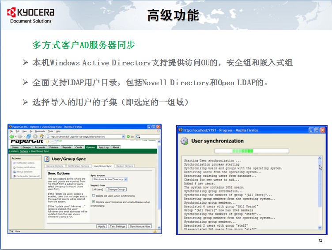Go to Firefox home page icon

pyautogui.click(x=41, y=136)
